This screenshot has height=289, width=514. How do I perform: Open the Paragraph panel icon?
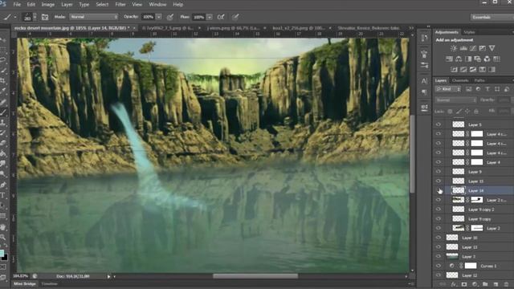click(x=424, y=92)
